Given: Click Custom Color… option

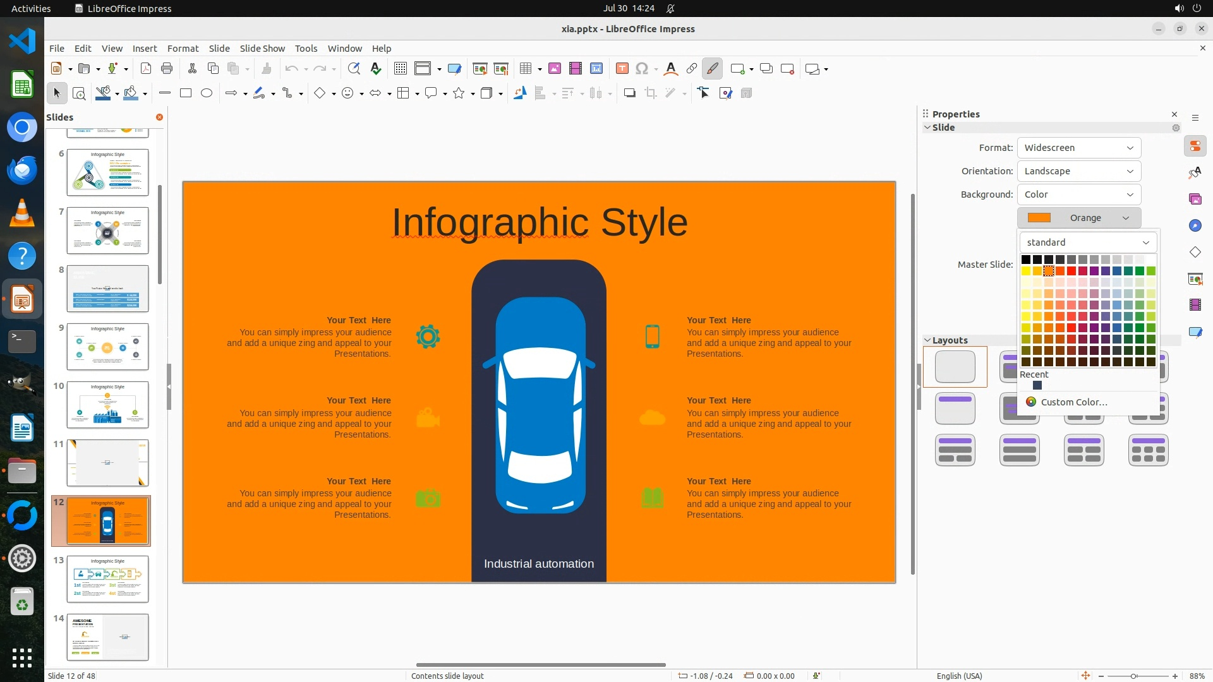Looking at the screenshot, I should (x=1073, y=402).
